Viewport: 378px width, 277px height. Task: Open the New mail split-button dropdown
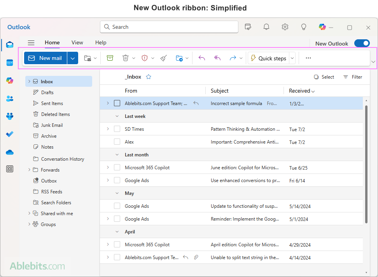click(x=73, y=58)
